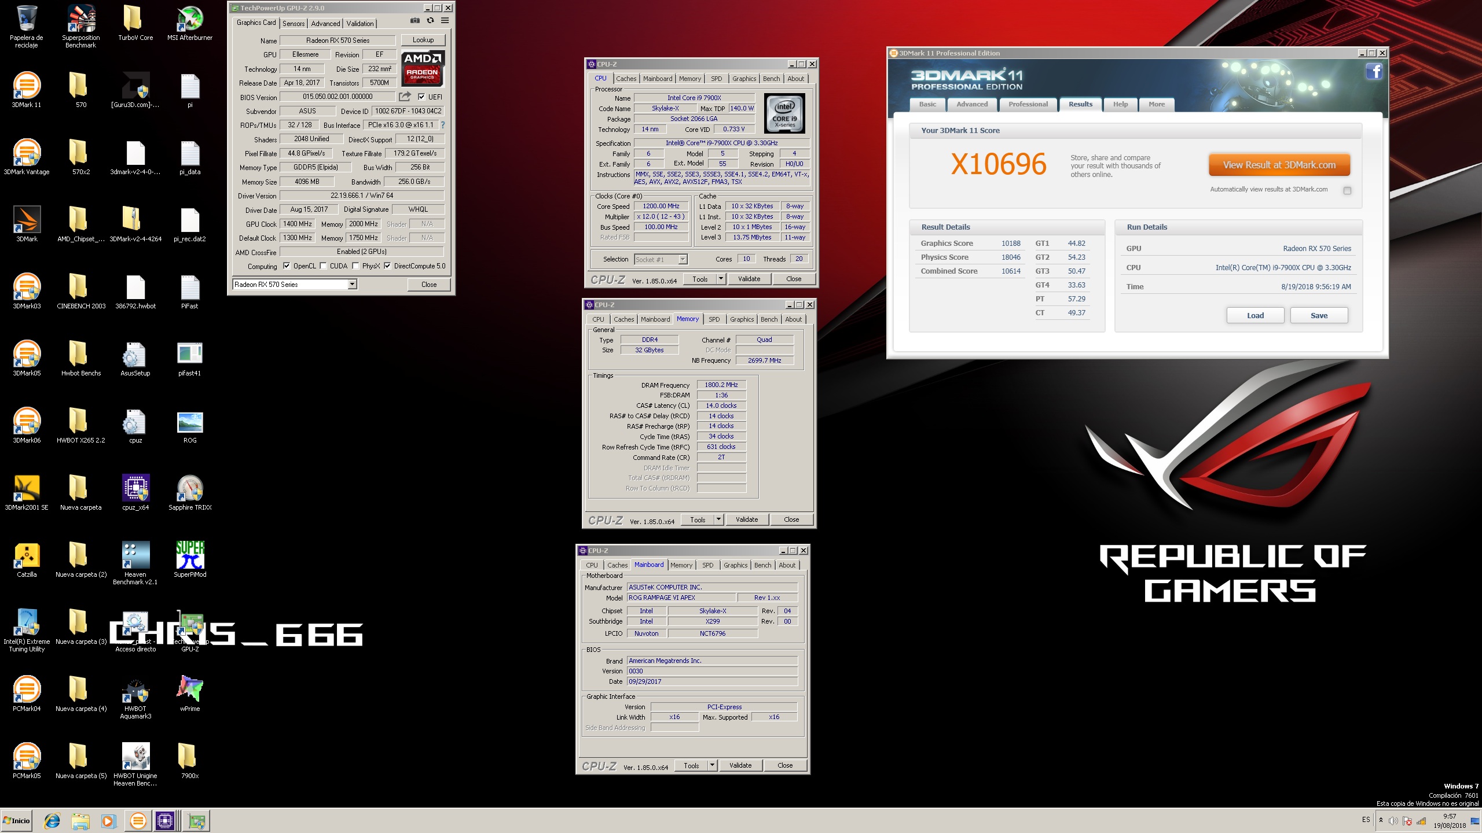
Task: Click Validate in the top CPU-Z window
Action: point(749,279)
